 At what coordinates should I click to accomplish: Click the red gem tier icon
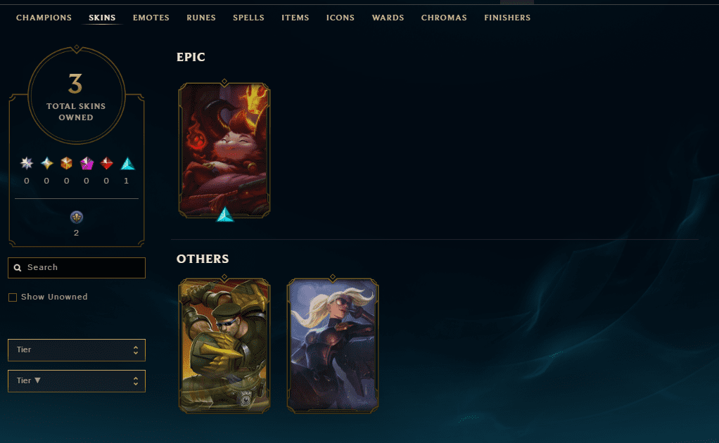[x=107, y=163]
